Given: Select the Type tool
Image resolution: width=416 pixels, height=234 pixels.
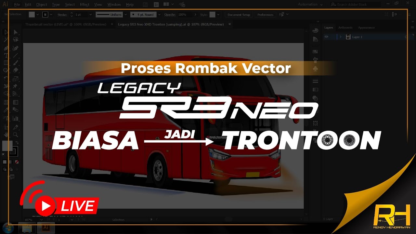Looking at the screenshot, I should [x=6, y=56].
